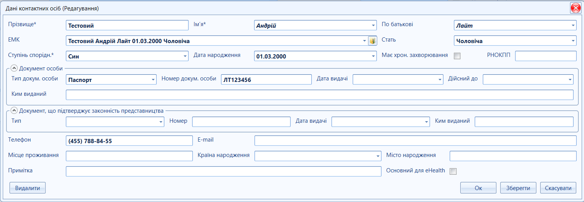The image size is (584, 202).
Task: Open the EMK card icon button
Action: (372, 41)
